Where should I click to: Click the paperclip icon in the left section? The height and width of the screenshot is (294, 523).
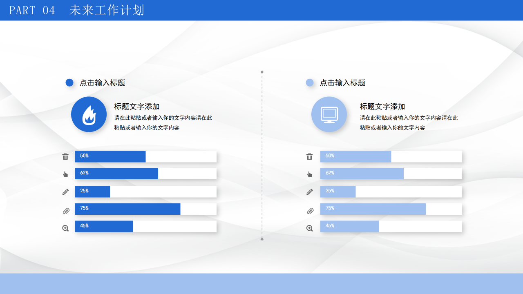coord(65,209)
